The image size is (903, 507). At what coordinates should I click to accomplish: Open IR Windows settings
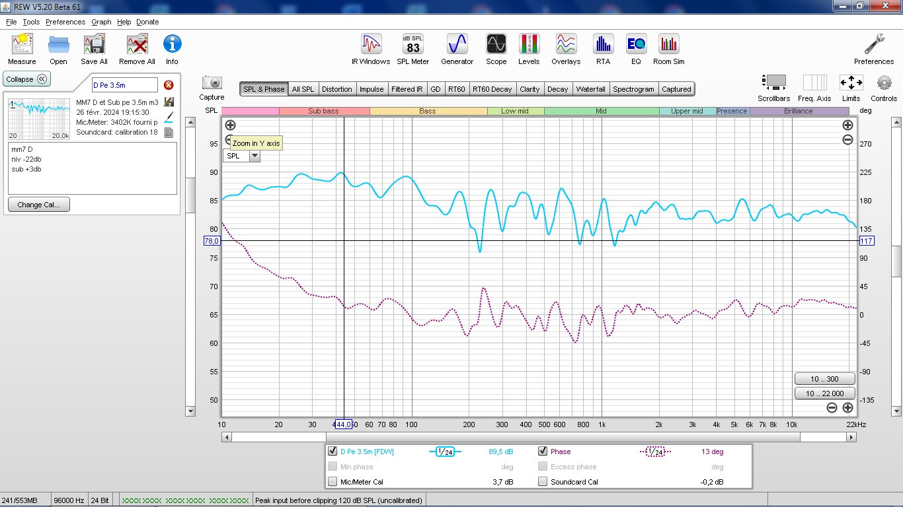coord(371,50)
